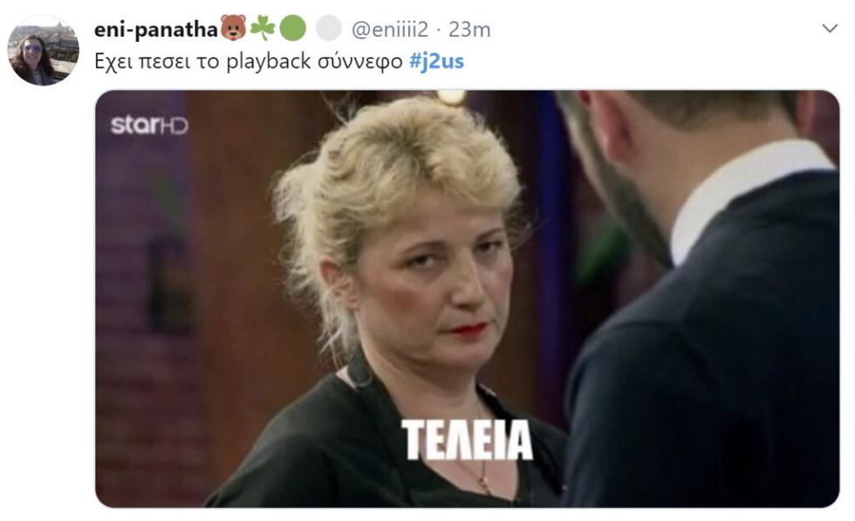Open the eni-panatha profile avatar
The image size is (855, 521).
coord(43,51)
